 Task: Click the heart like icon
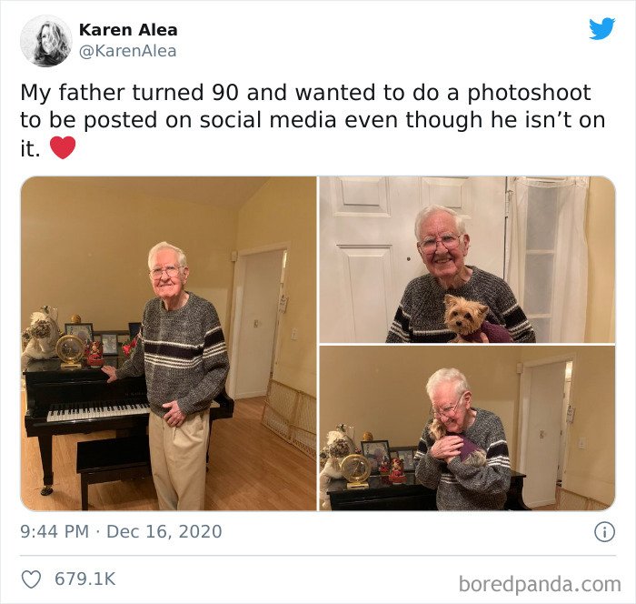31,579
